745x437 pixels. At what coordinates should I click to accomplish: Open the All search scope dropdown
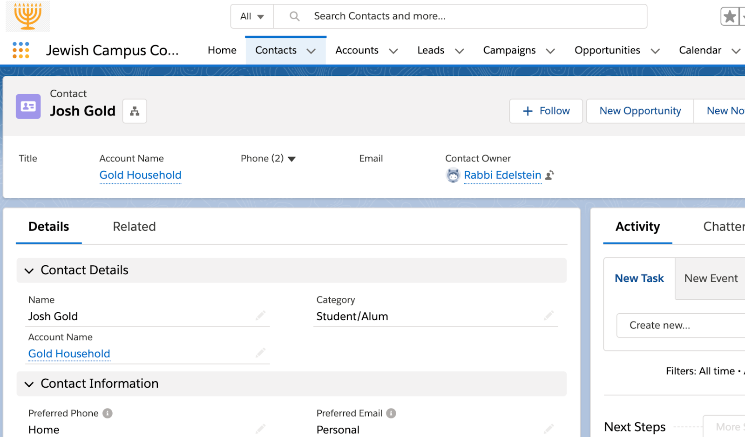[x=252, y=17]
